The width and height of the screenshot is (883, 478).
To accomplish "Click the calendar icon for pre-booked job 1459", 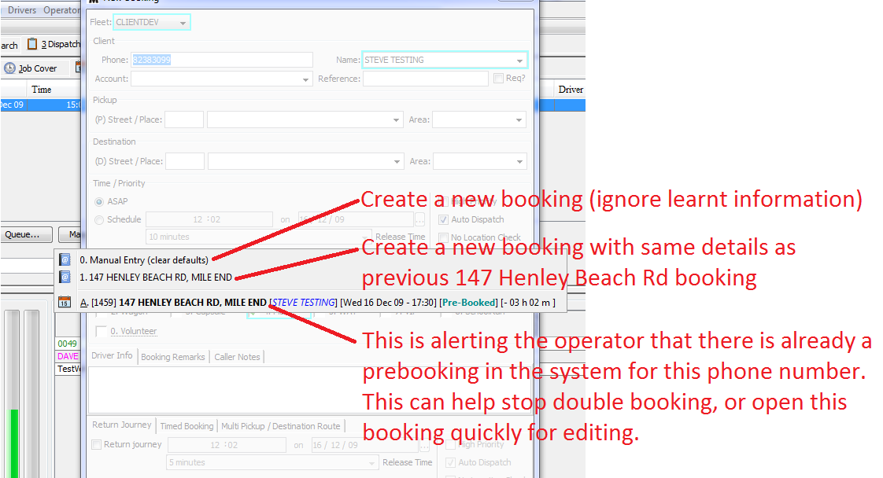I will [x=65, y=302].
